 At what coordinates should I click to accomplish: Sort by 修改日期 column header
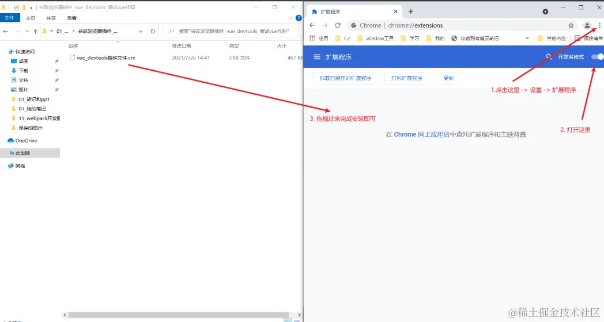pos(182,46)
